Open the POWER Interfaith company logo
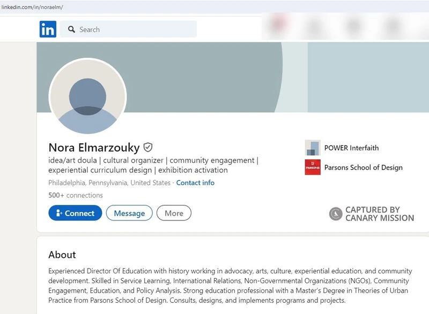This screenshot has width=429, height=314. 313,148
